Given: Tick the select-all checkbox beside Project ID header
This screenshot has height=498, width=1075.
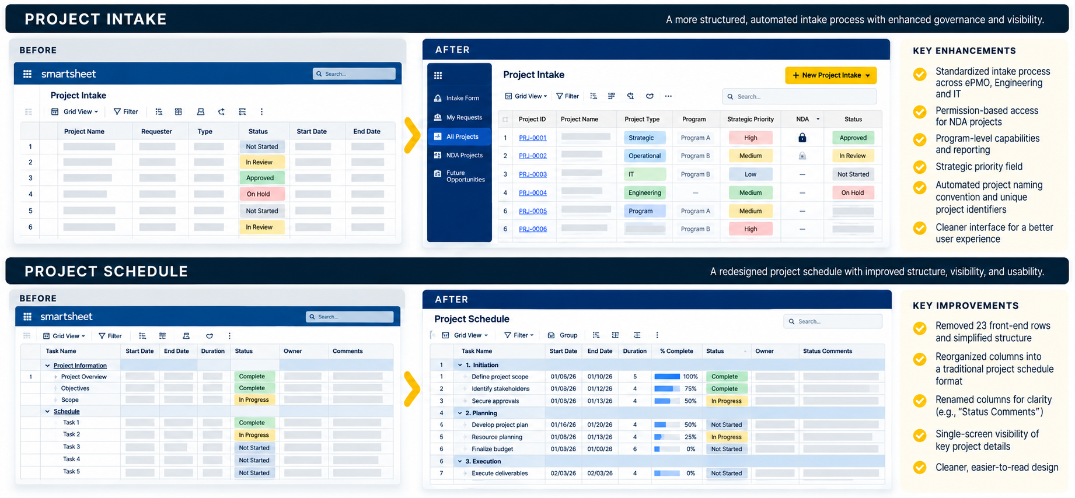Looking at the screenshot, I should 505,120.
